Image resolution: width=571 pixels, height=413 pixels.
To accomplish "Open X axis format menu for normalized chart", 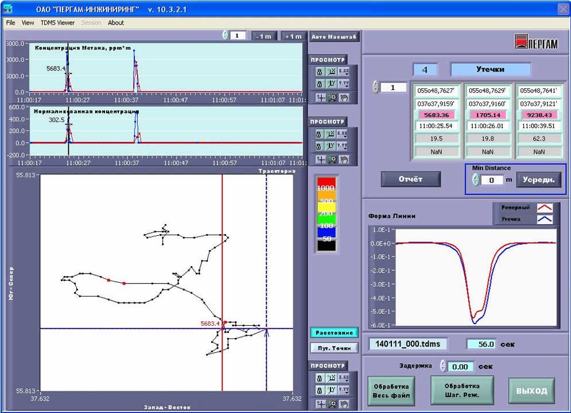I will (343, 134).
